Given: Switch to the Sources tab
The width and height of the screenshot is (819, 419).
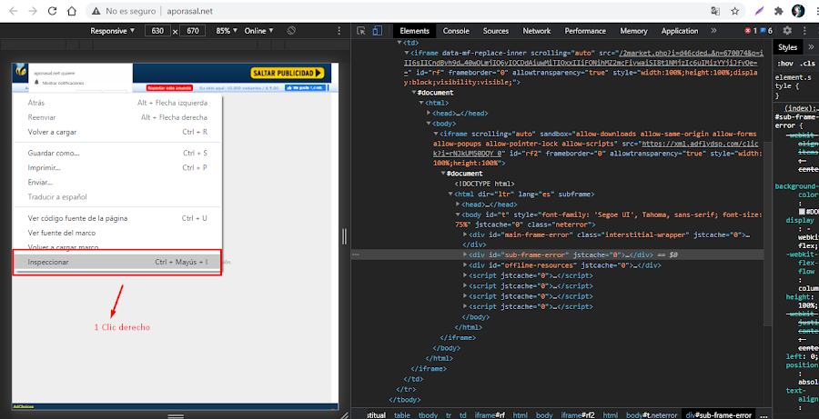Looking at the screenshot, I should click(496, 31).
